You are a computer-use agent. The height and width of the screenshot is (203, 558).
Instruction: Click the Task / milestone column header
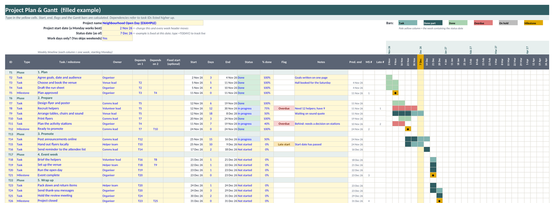pos(70,62)
